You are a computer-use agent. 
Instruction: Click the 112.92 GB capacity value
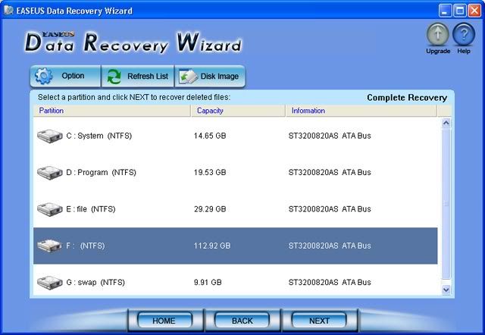click(x=212, y=246)
